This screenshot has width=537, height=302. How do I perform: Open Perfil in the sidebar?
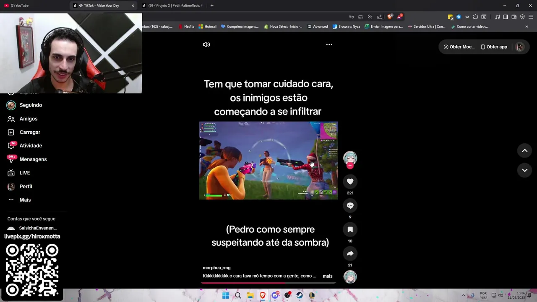point(26,186)
